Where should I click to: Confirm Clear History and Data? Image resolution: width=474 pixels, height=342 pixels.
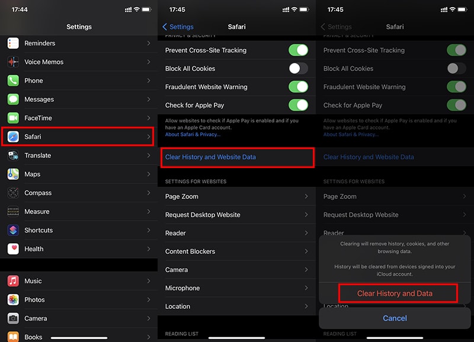click(395, 293)
